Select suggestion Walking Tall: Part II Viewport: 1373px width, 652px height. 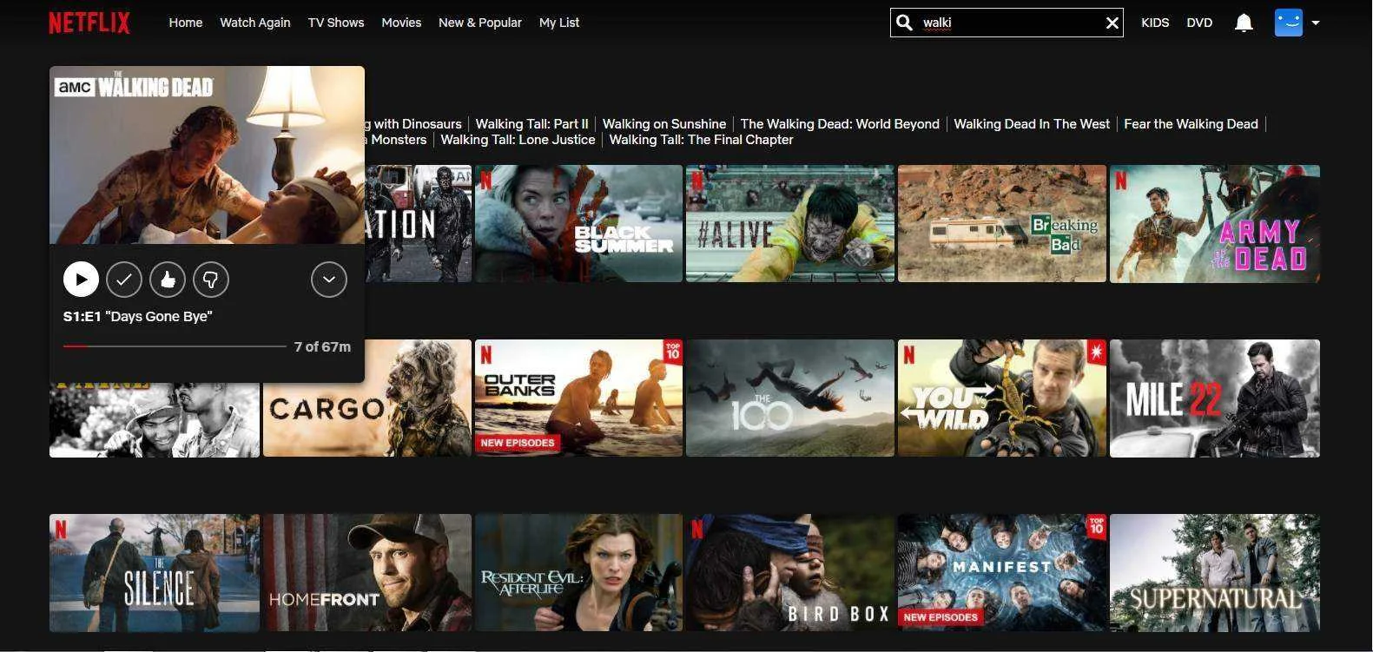(531, 124)
